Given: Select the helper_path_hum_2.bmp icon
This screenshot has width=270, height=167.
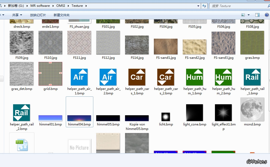Looking at the screenshot, I should pyautogui.click(x=223, y=77).
